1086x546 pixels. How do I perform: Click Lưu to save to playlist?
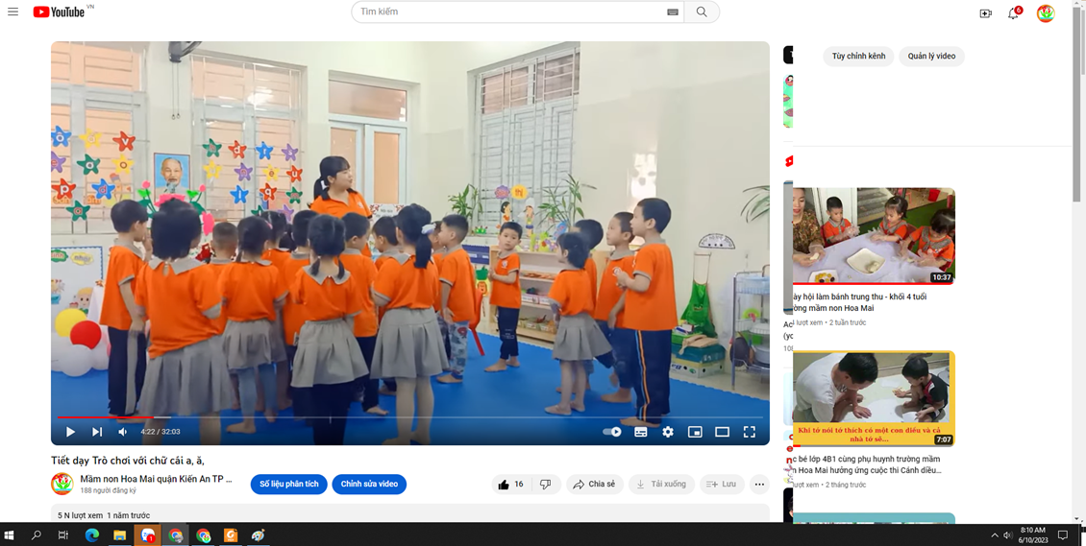pos(722,485)
